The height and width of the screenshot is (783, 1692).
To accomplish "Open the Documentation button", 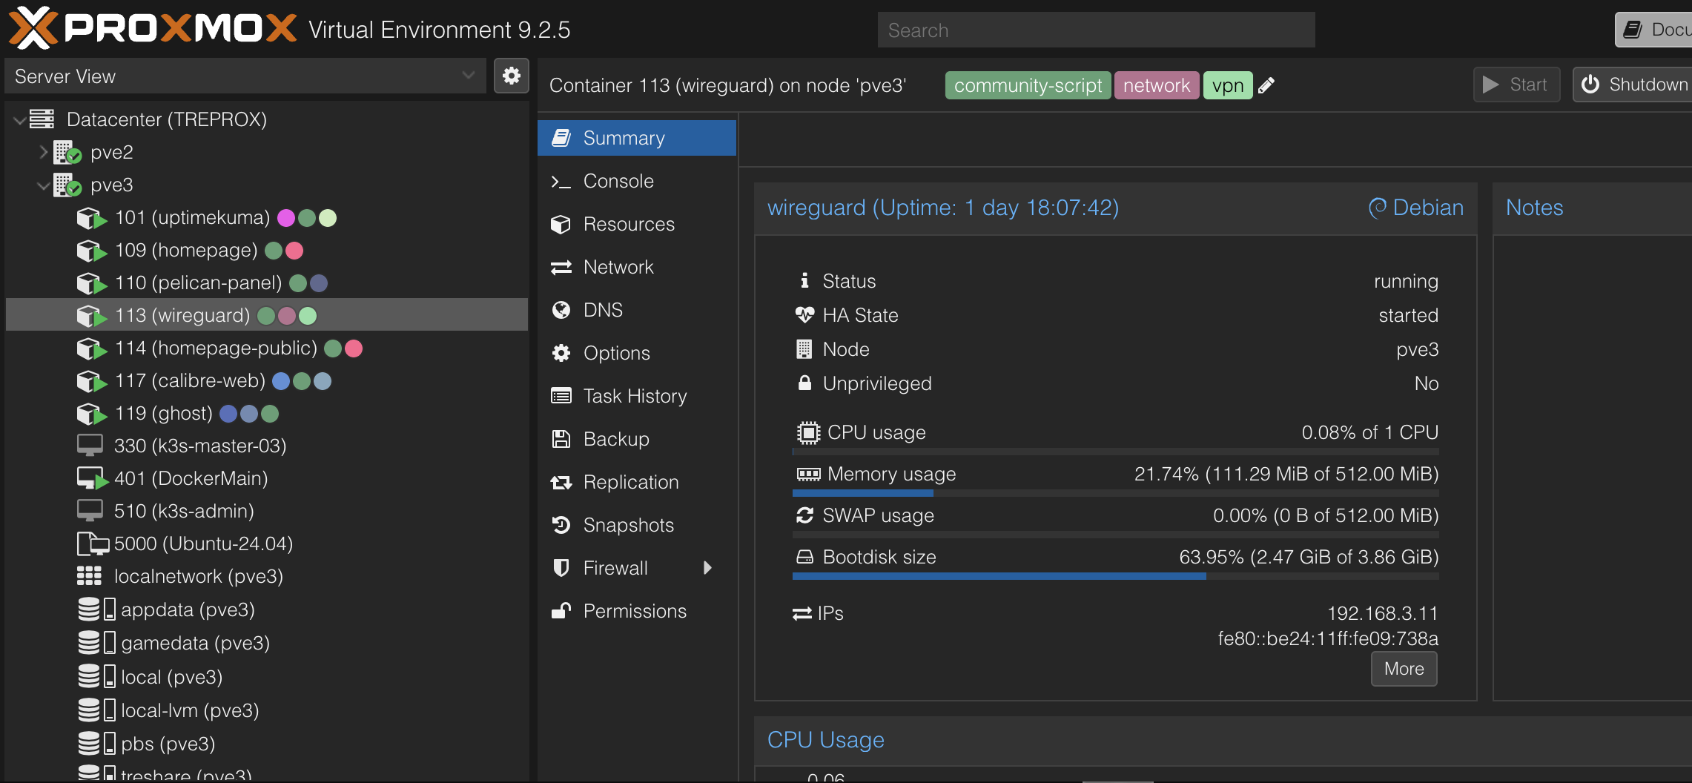I will click(1654, 30).
